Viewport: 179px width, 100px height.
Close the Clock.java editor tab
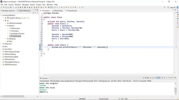point(51,11)
